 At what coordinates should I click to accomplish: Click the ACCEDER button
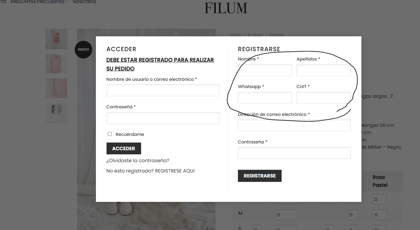point(124,148)
